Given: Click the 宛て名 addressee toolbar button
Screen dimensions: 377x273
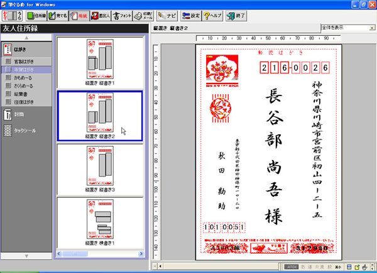Looking at the screenshot, I should [58, 14].
